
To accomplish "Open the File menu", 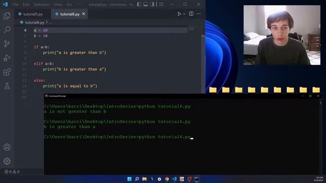I will [15, 5].
